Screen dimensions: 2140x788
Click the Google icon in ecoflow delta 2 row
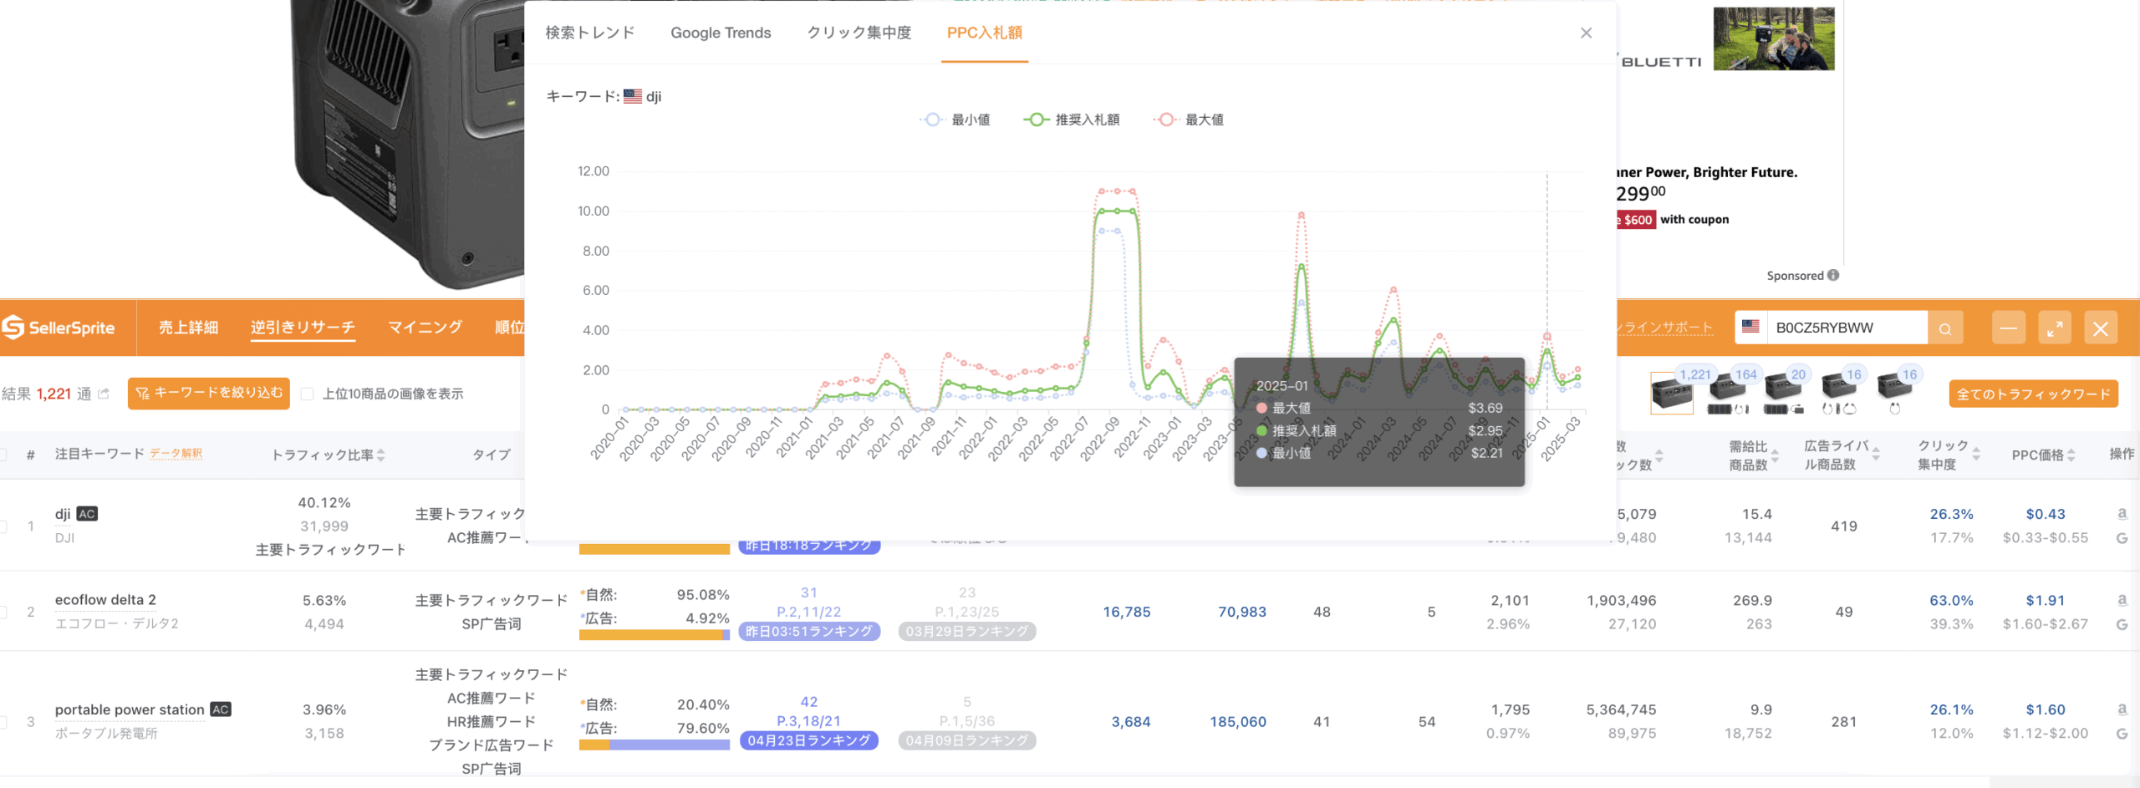tap(2122, 624)
